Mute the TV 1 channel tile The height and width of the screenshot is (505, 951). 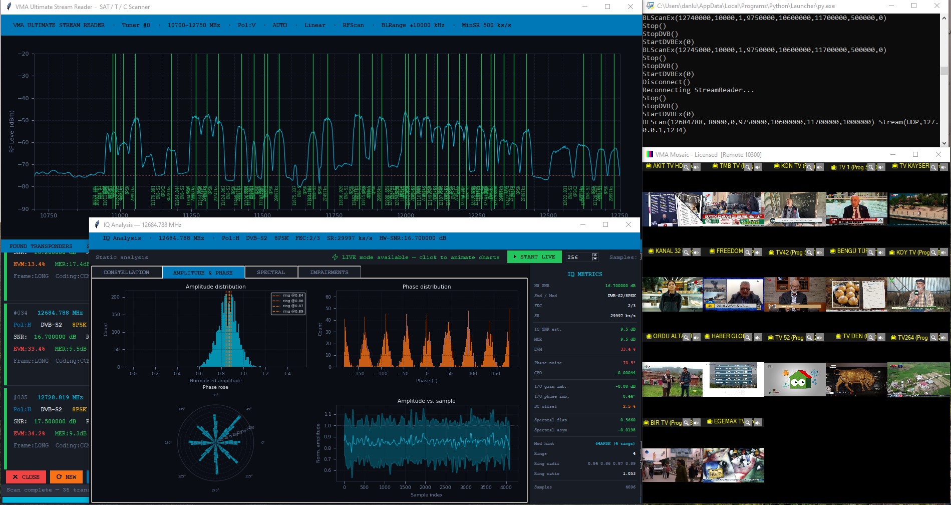pyautogui.click(x=881, y=167)
